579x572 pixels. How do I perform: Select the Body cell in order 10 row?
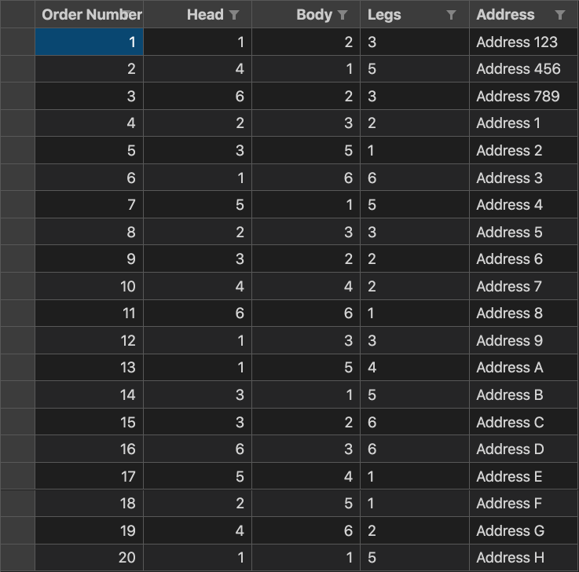pyautogui.click(x=306, y=286)
